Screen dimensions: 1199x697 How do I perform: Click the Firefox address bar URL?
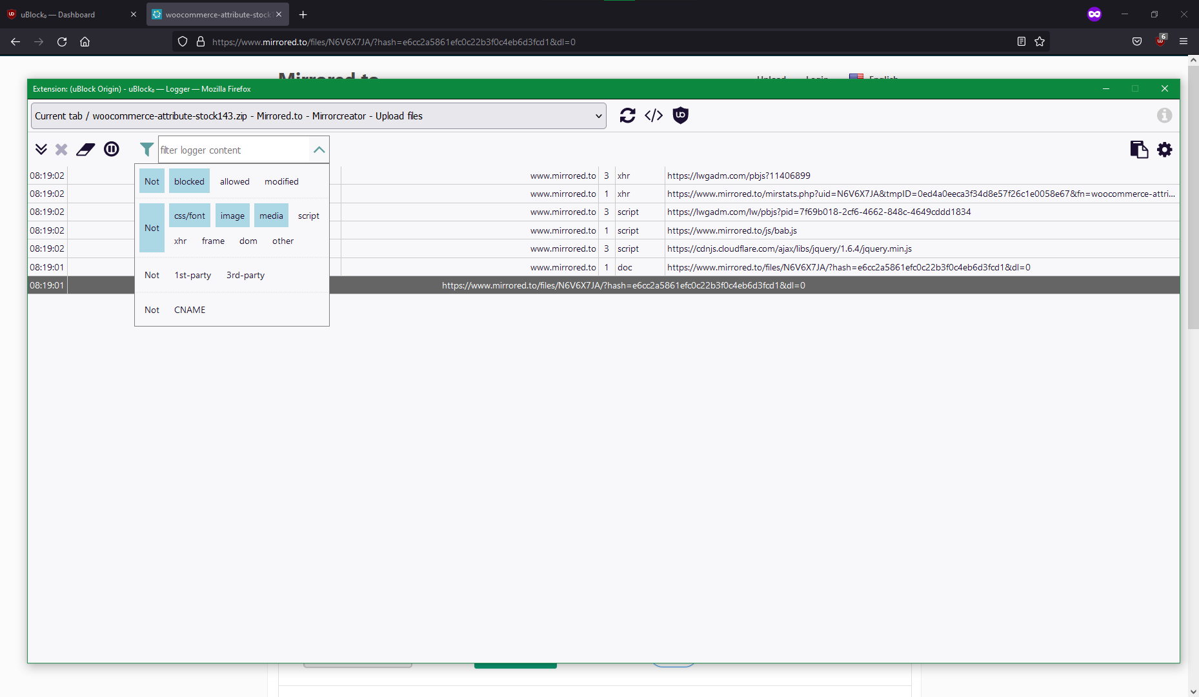pyautogui.click(x=394, y=42)
